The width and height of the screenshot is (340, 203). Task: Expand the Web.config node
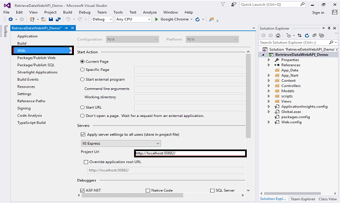point(269,122)
